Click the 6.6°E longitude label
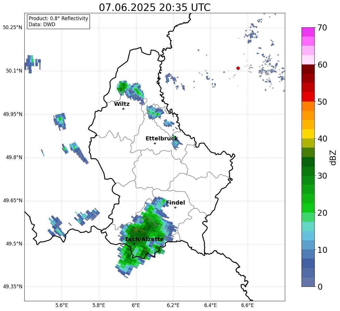The image size is (340, 311). click(248, 305)
